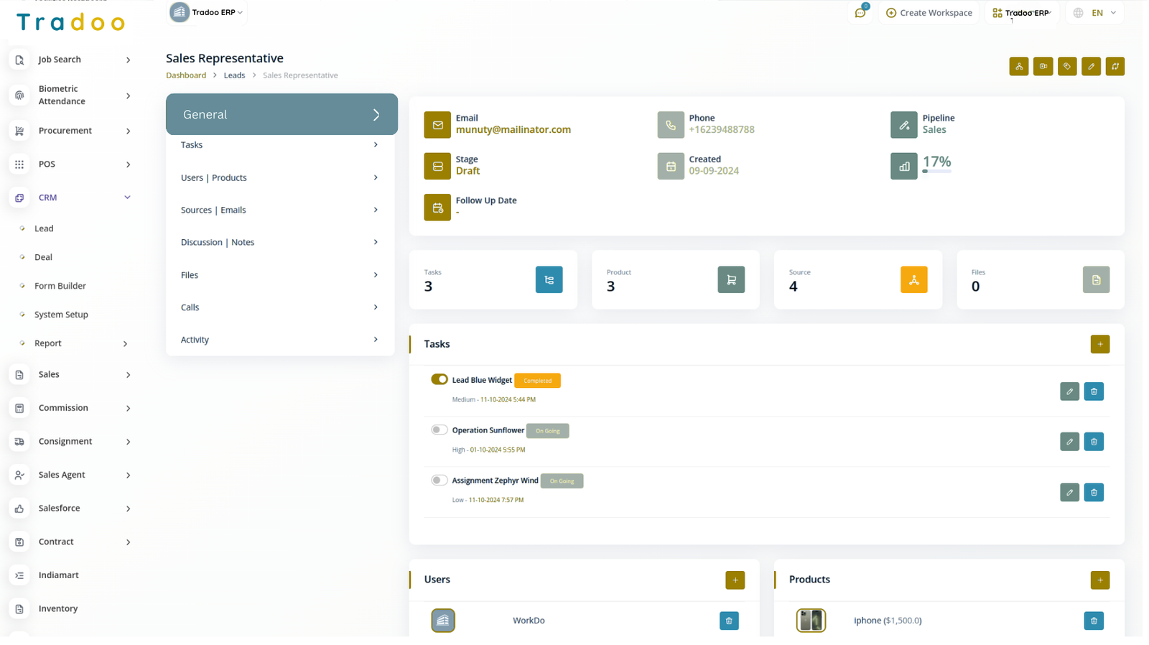Remove the WorkDo user with trash icon
This screenshot has height=645, width=1149.
click(729, 621)
